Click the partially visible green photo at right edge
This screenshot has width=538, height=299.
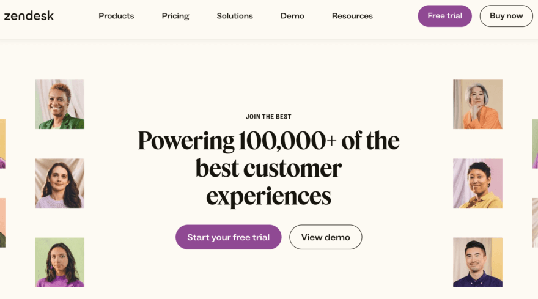535,144
